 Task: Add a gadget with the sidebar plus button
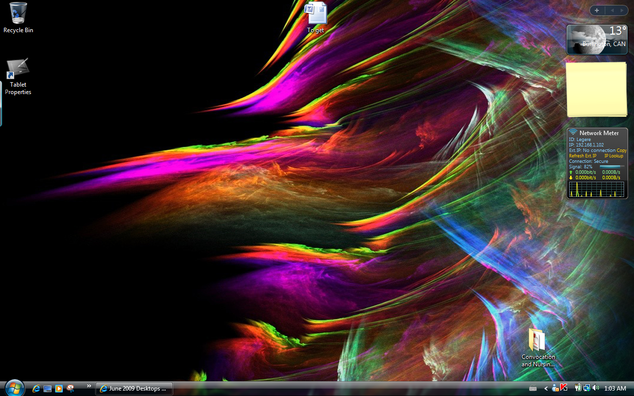tap(597, 10)
